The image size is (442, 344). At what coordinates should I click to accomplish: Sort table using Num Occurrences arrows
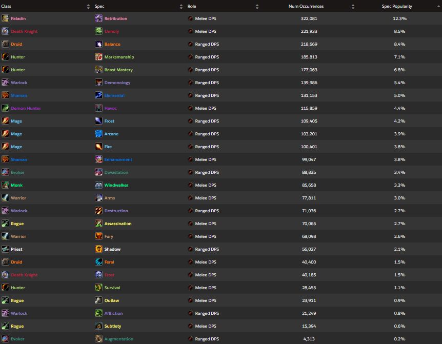[353, 7]
